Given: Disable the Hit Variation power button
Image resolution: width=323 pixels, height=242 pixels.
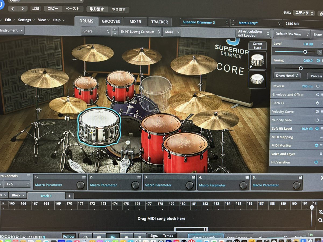Looking at the screenshot, I should tap(316, 162).
